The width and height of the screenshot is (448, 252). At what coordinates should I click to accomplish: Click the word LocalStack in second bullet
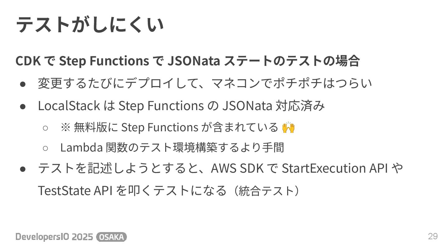69,106
